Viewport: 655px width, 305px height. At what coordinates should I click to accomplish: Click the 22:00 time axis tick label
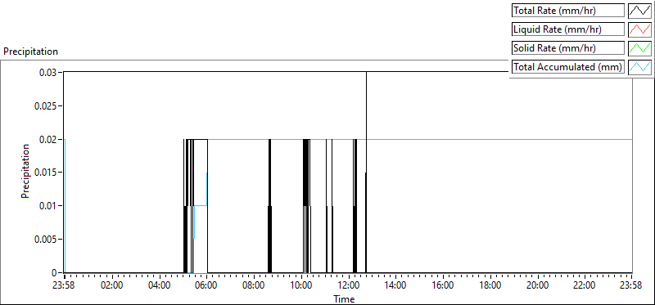tap(585, 286)
